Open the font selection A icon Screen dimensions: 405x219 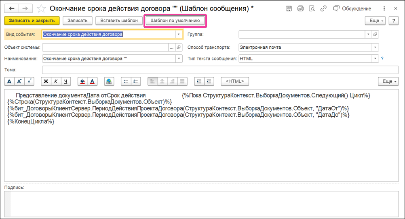[9, 81]
